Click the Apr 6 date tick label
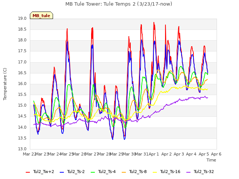 pyautogui.click(x=216, y=154)
